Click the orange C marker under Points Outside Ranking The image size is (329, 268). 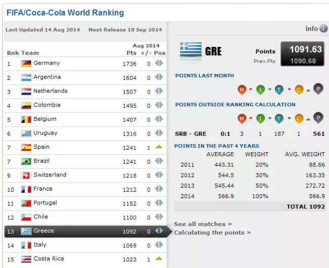(x=299, y=118)
